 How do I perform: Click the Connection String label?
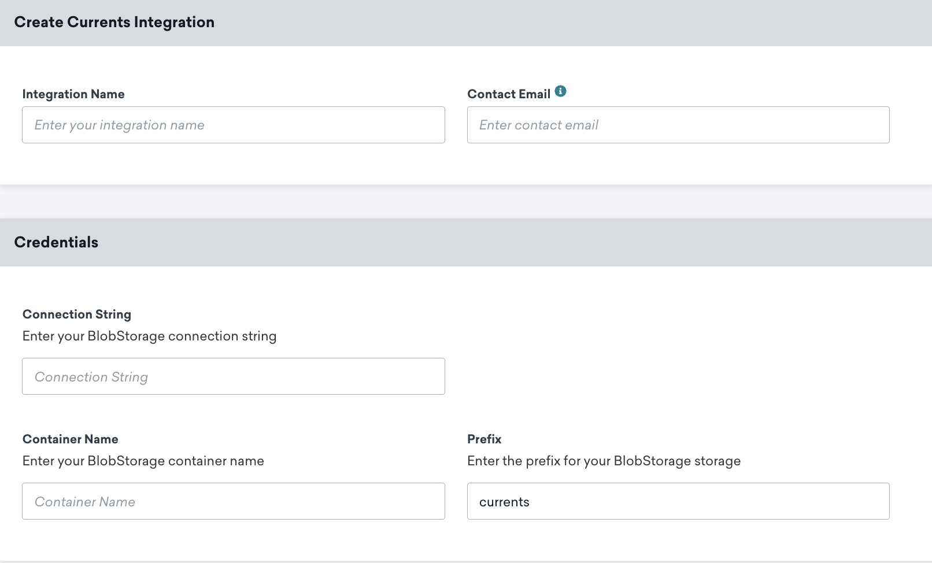coord(76,314)
